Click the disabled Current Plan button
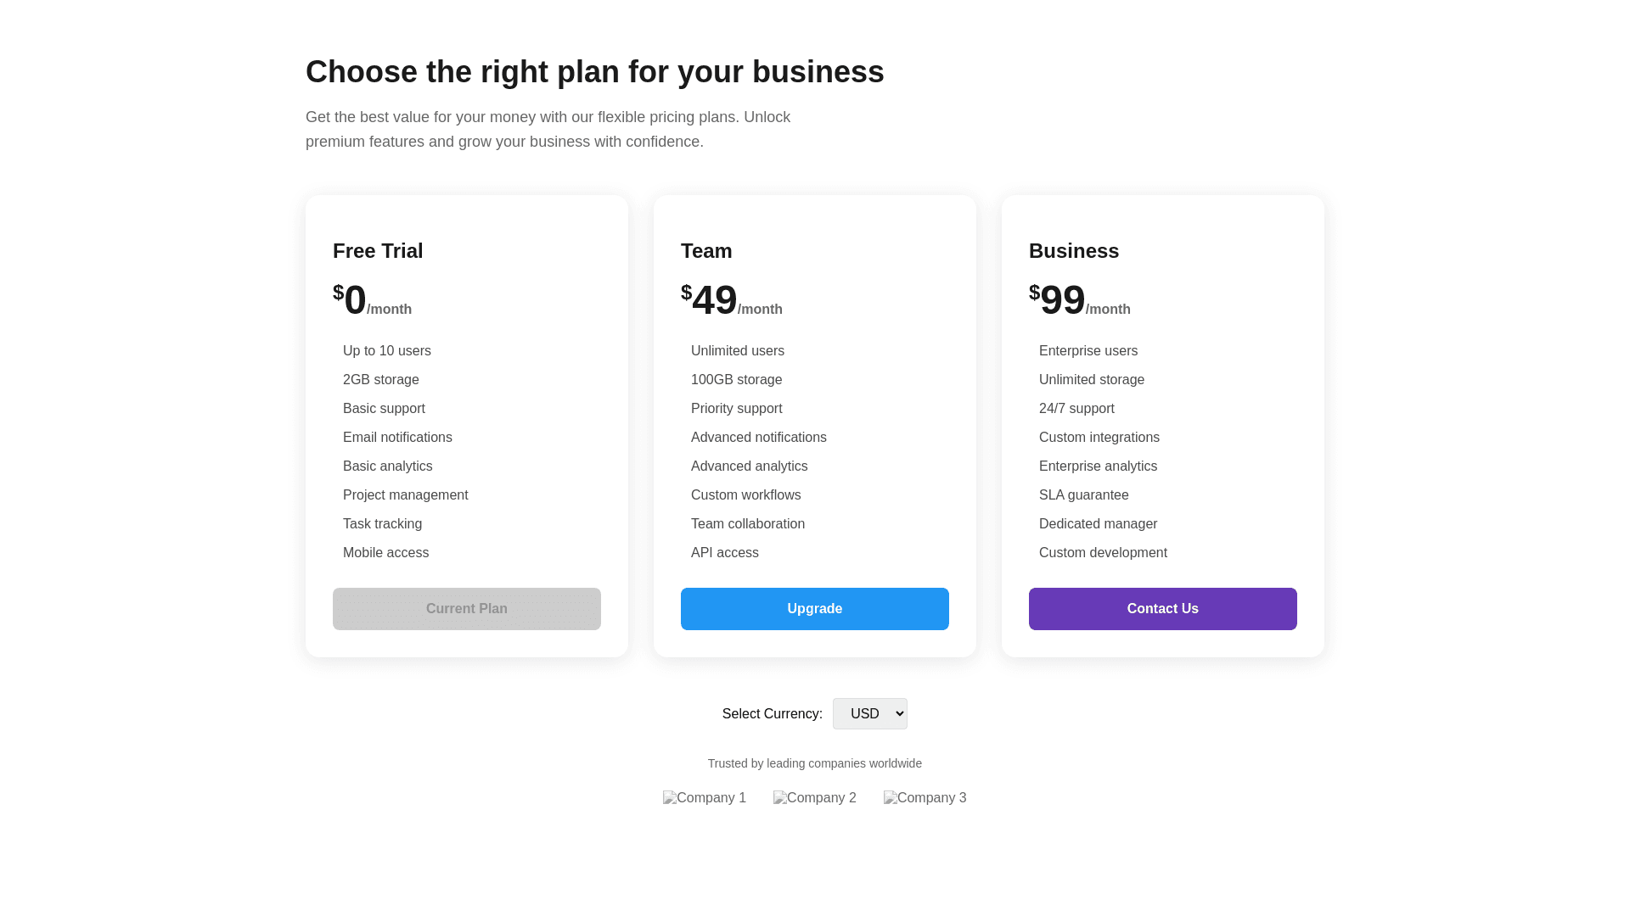The image size is (1630, 916). [x=467, y=609]
